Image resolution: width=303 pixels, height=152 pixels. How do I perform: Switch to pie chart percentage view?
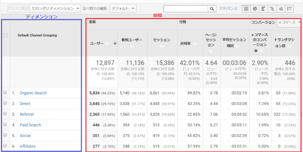pyautogui.click(x=255, y=9)
